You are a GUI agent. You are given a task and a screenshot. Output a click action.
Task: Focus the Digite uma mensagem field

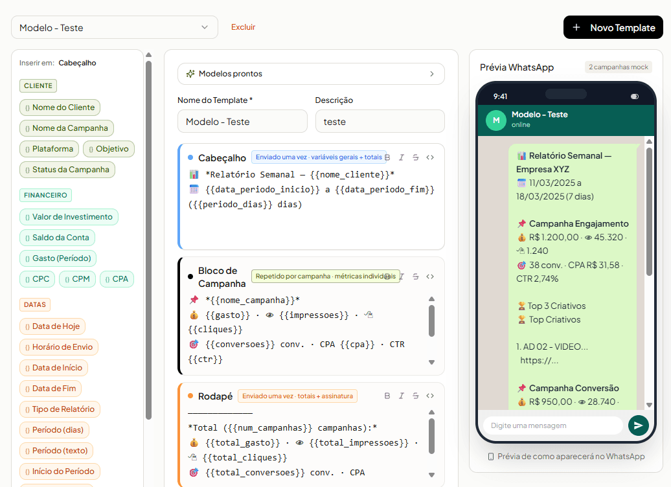point(552,425)
